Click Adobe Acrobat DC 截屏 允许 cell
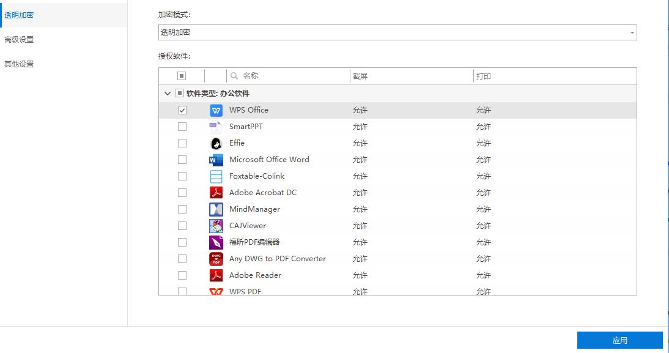The height and width of the screenshot is (353, 669). tap(360, 193)
